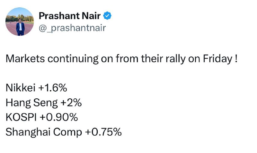This screenshot has width=257, height=153.
Task: Click the Prashant Nair display name
Action: 70,16
